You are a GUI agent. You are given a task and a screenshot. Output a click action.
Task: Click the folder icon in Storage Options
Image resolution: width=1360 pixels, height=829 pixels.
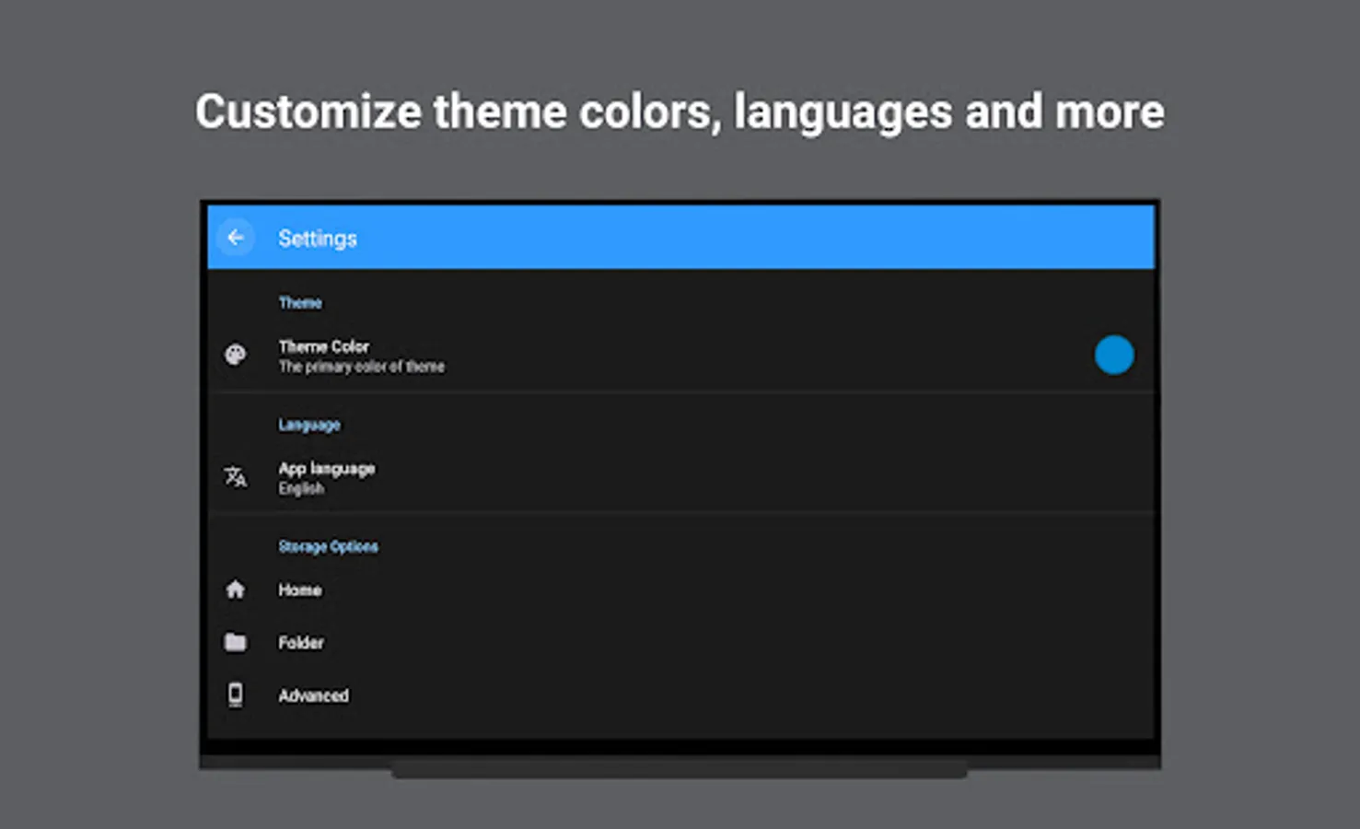click(x=236, y=642)
